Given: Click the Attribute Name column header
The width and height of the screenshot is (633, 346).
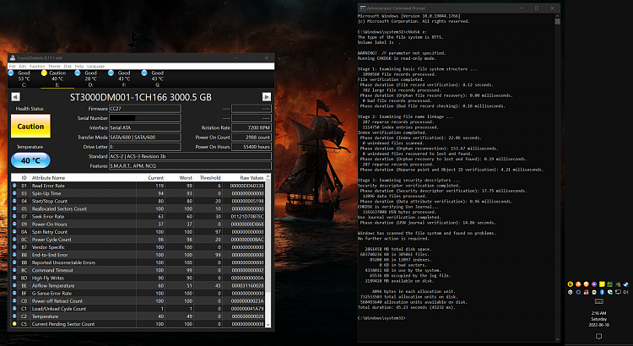Looking at the screenshot, I should pos(84,178).
